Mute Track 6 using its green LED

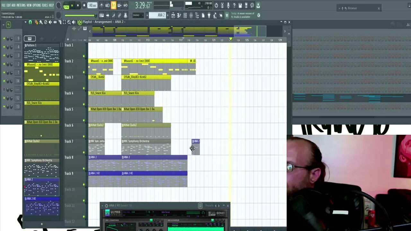(84, 136)
